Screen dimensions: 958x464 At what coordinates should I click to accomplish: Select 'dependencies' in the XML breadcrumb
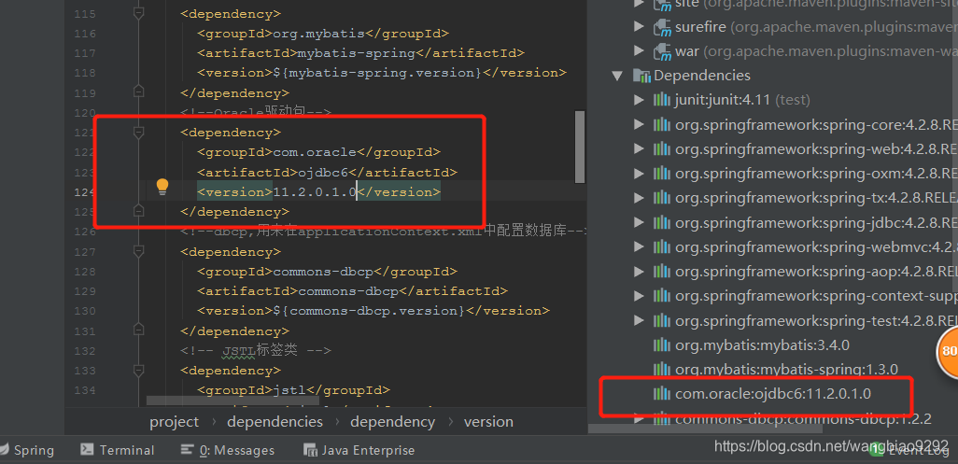click(275, 422)
